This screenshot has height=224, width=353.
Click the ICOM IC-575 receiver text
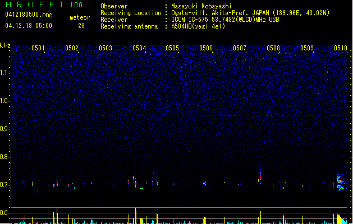click(x=225, y=20)
